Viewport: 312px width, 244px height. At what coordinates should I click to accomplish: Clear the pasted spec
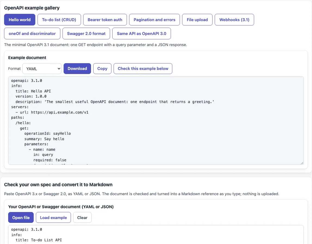click(x=82, y=218)
